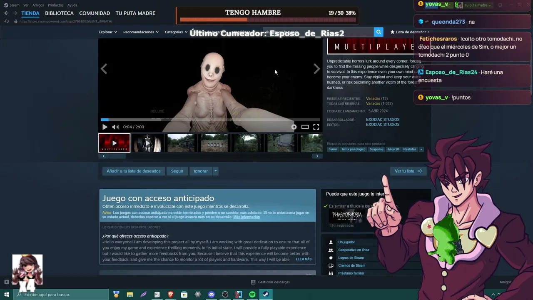Switch to the TIENDA tab
The width and height of the screenshot is (533, 300).
[30, 13]
